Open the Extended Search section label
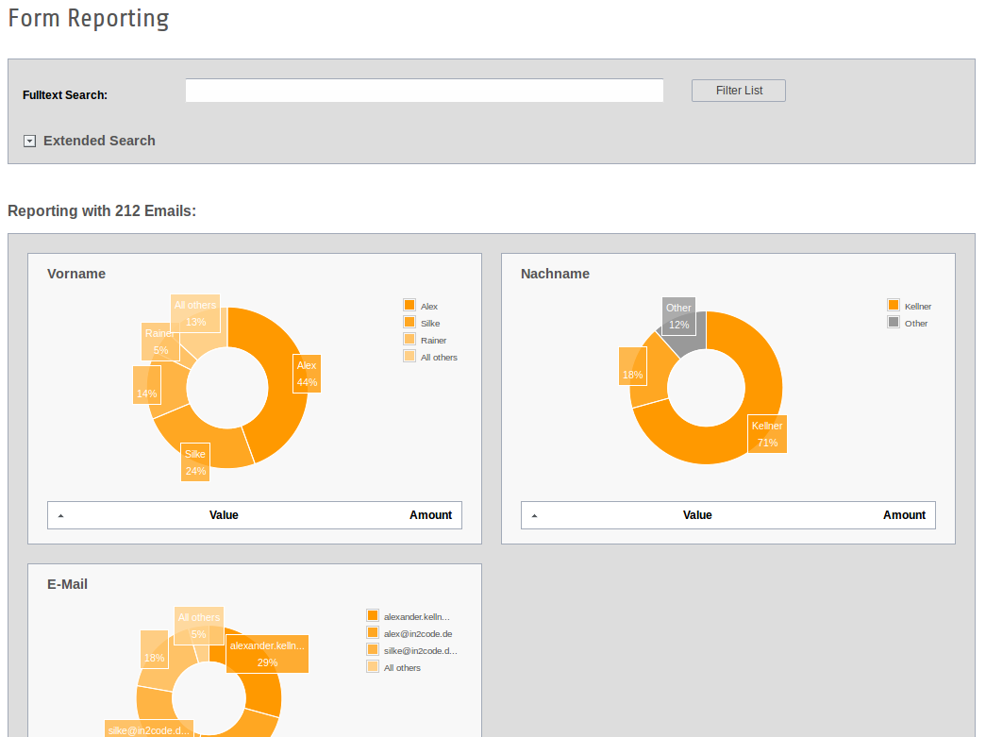Screen dimensions: 986x737 (x=99, y=141)
